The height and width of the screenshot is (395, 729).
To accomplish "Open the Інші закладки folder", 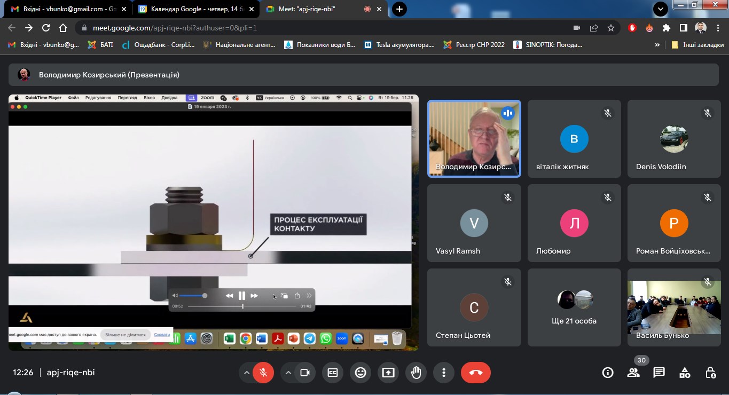I will (697, 45).
